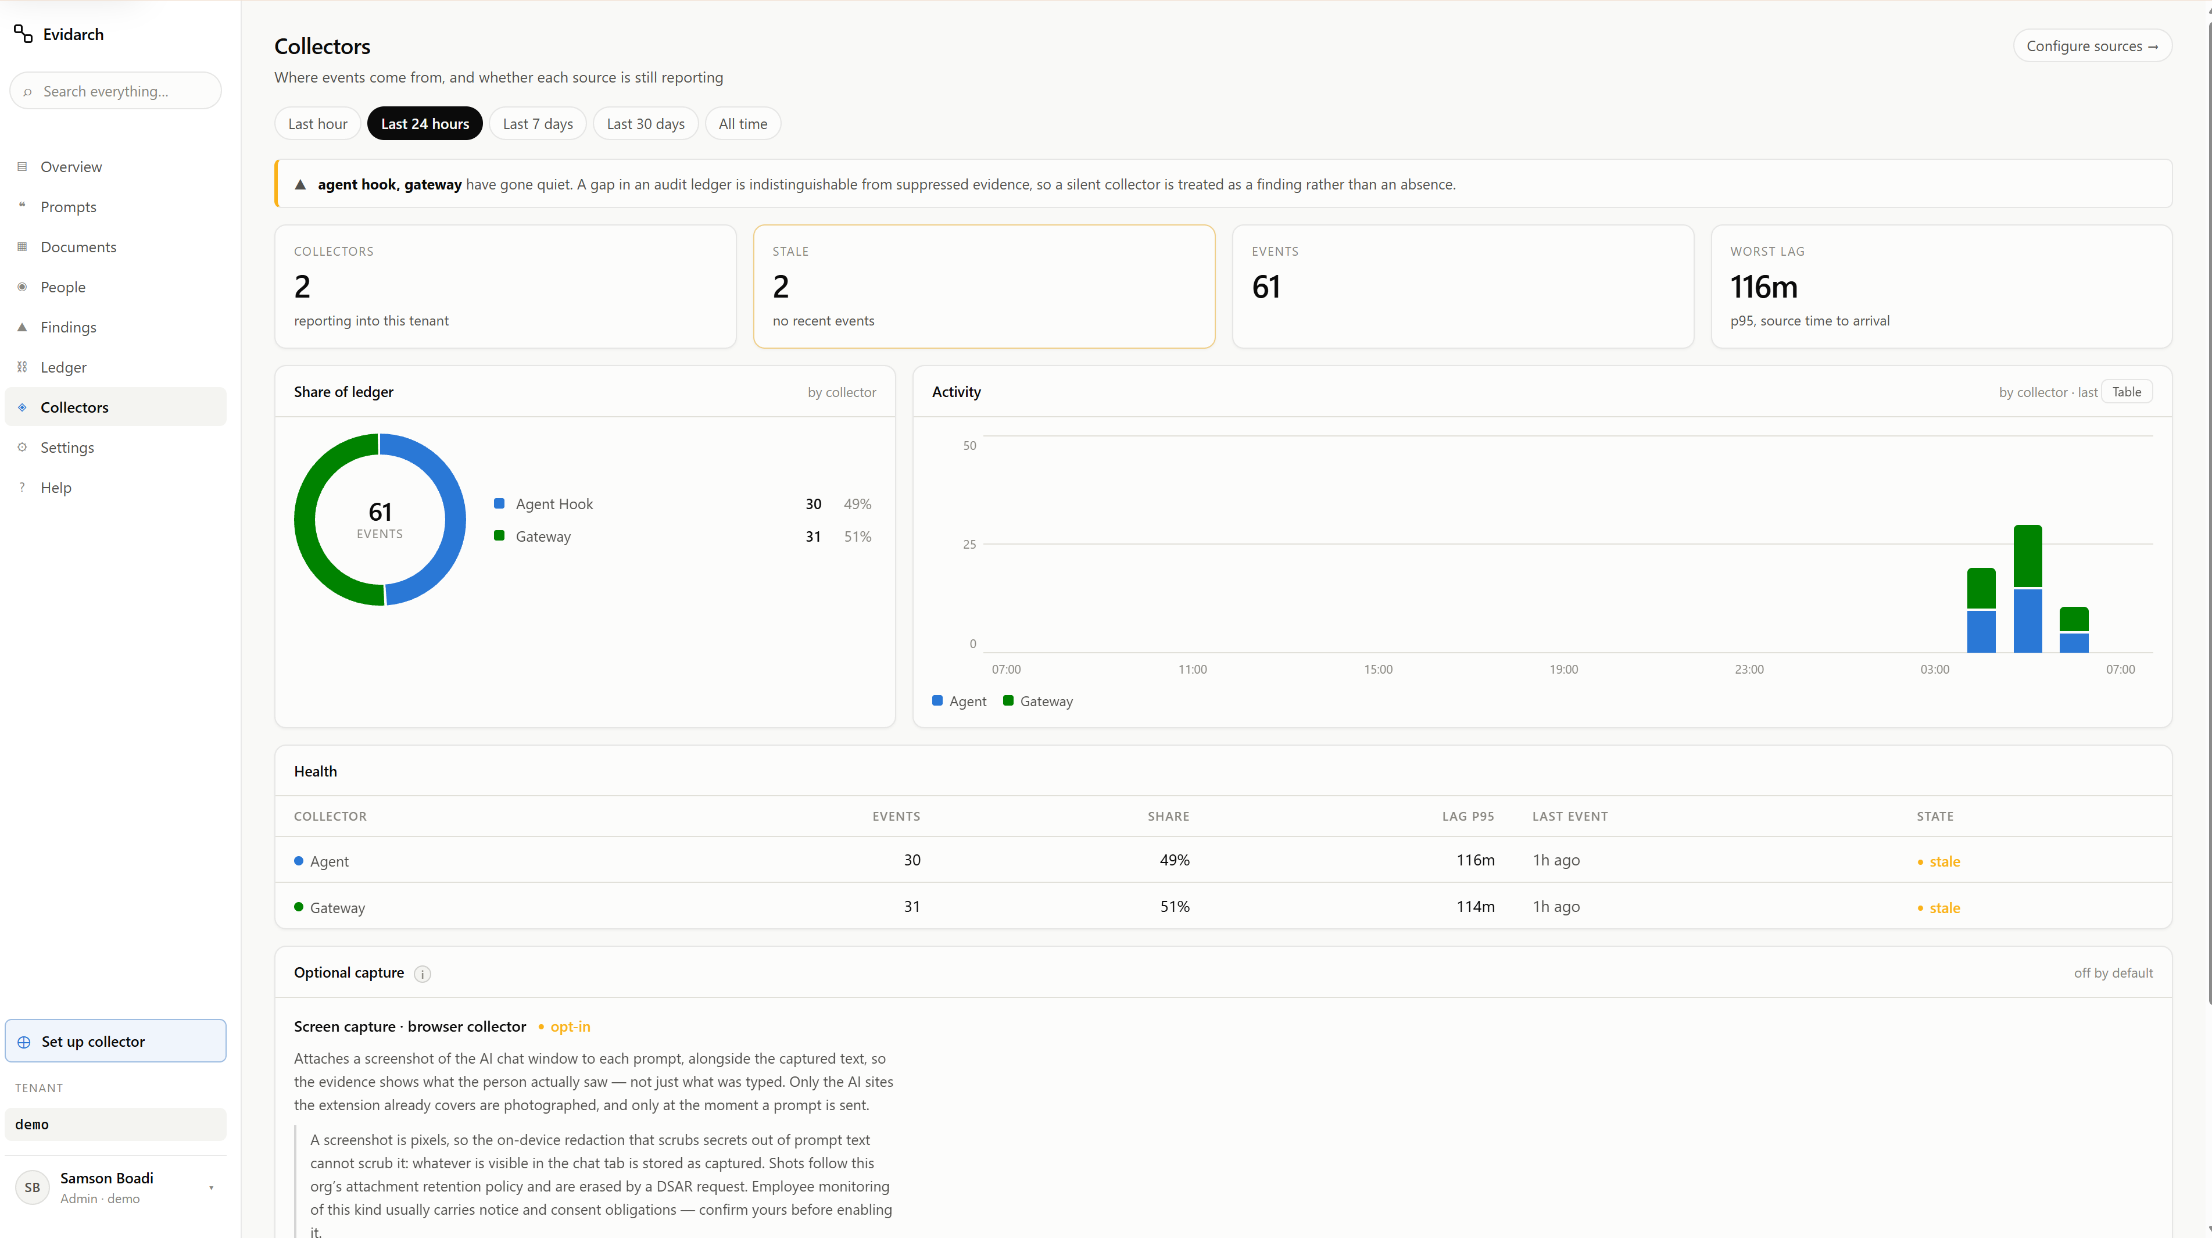Click the demo tenant selector
Screen dimensions: 2212x1238
116,1124
